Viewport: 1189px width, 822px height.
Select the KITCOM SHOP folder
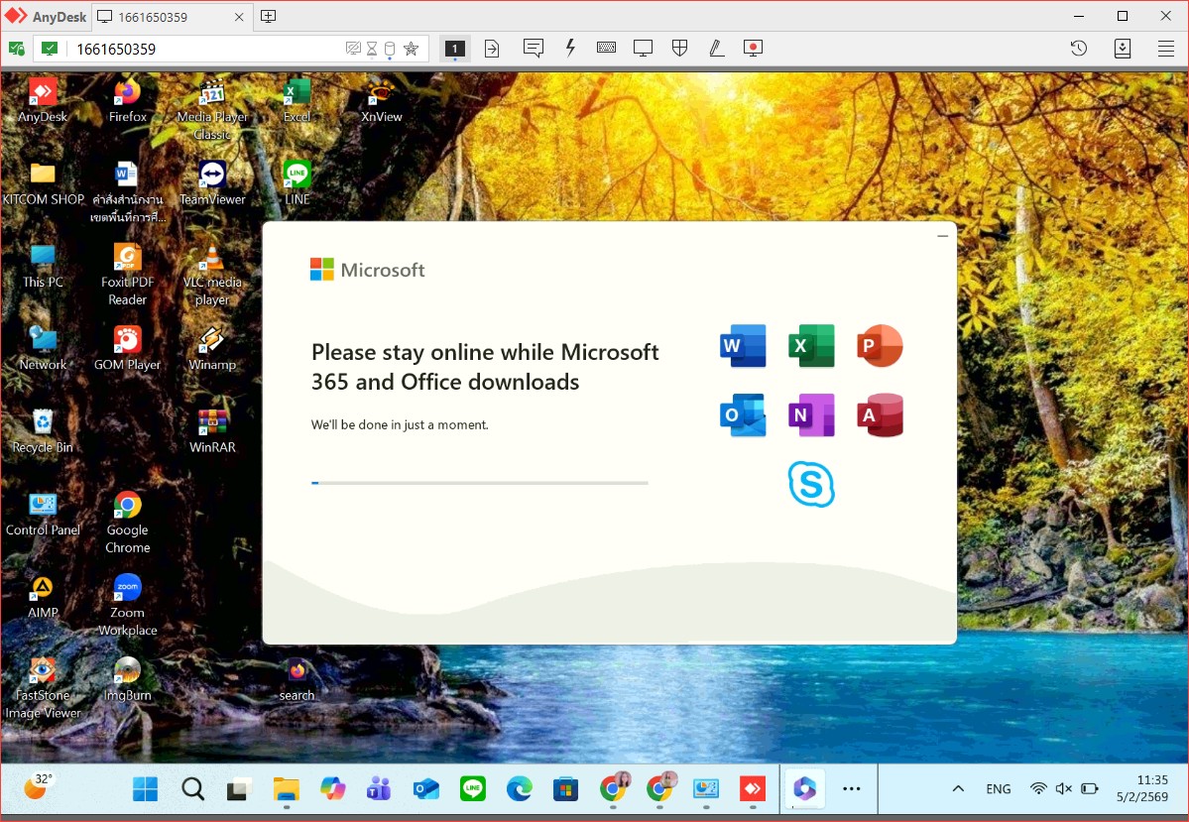44,183
